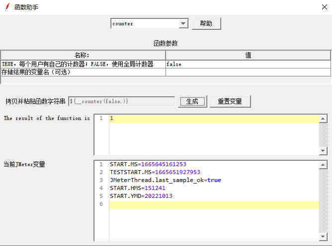Click the JMeter feather icon in title bar

point(7,7)
